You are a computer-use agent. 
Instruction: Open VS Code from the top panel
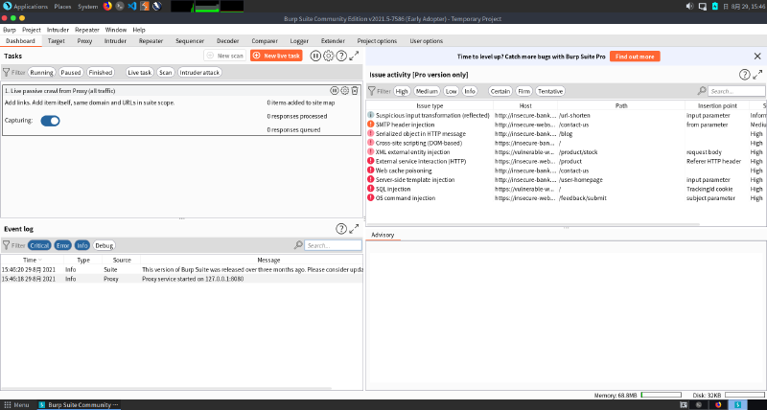point(131,7)
